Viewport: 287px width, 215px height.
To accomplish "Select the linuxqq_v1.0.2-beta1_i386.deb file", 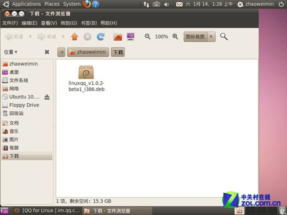I will click(x=86, y=79).
